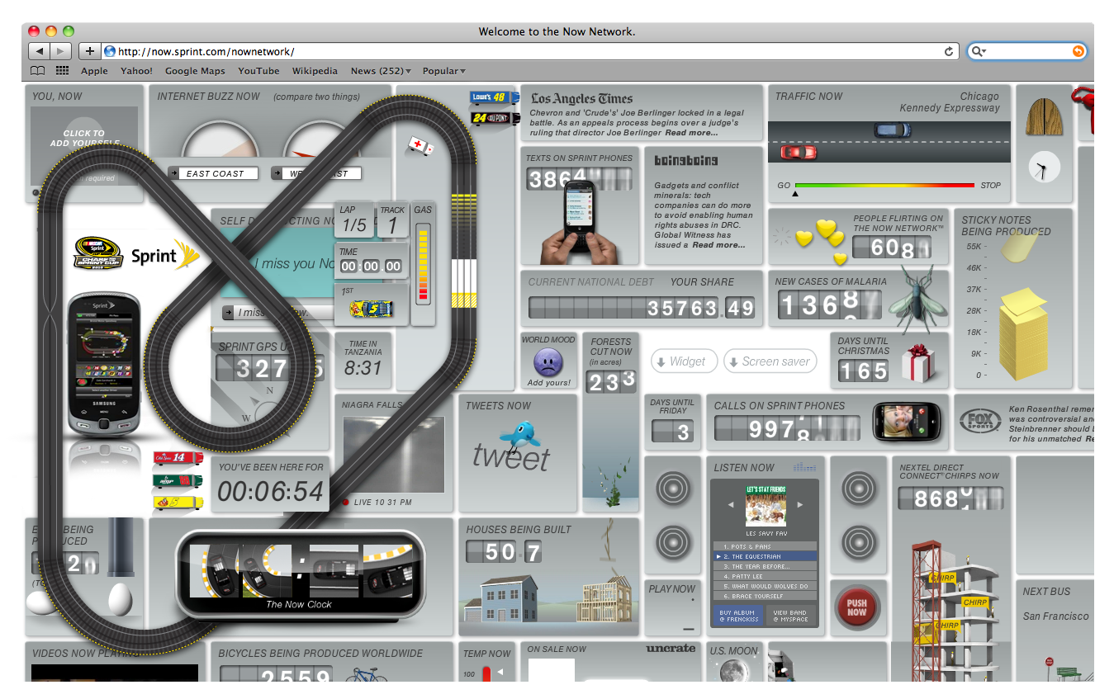Screen dimensions: 1114x699
Task: Hit the red Push Now button
Action: click(857, 607)
